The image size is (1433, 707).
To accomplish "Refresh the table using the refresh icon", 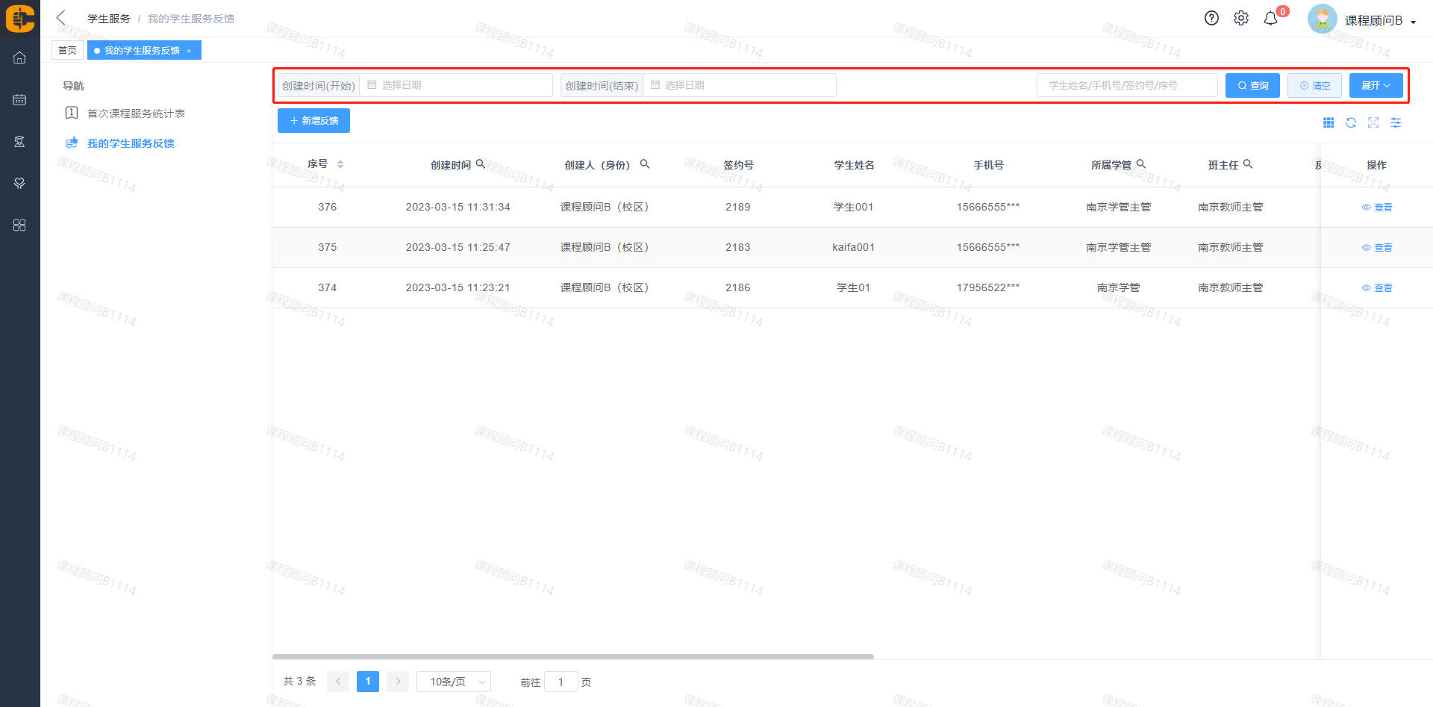I will pos(1351,123).
